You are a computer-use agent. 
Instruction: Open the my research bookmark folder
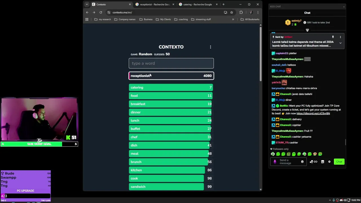click(x=102, y=19)
